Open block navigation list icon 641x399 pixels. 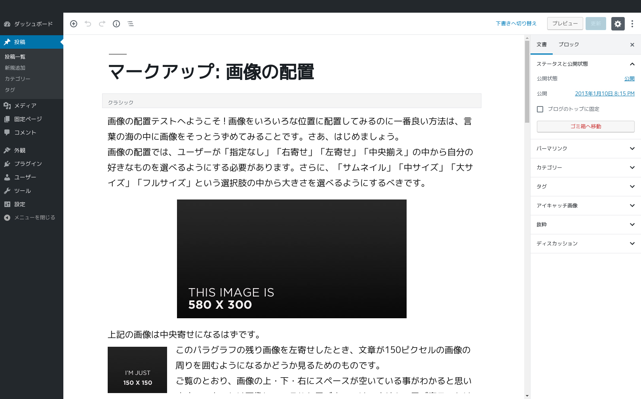click(131, 24)
